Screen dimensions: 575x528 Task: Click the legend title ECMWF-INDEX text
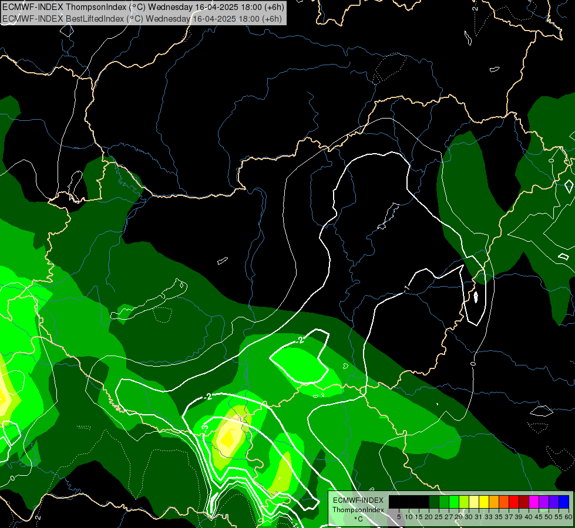[x=358, y=500]
